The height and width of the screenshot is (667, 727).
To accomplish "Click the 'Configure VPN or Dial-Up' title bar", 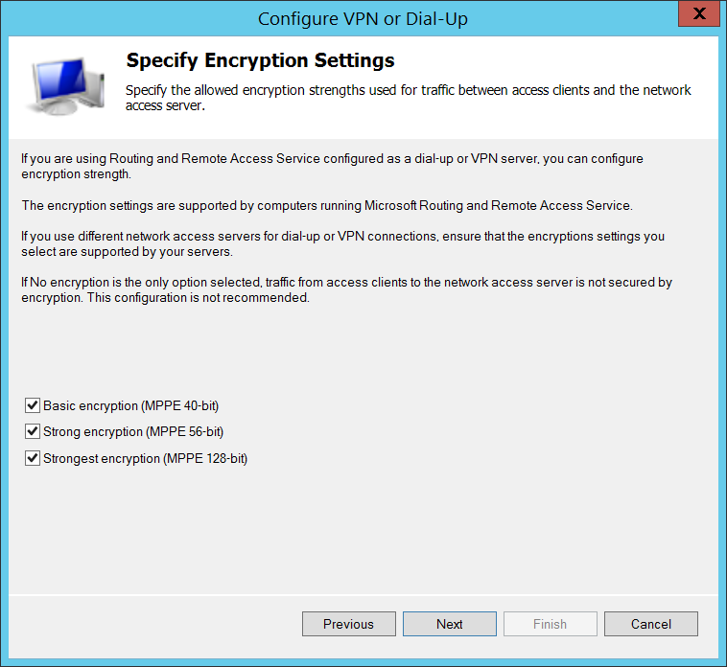I will click(x=363, y=18).
